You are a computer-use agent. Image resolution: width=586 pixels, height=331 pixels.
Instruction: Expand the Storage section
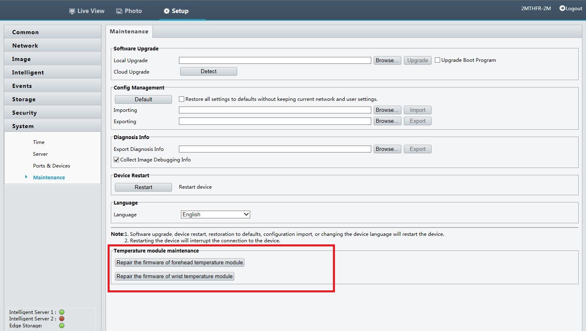(x=53, y=99)
